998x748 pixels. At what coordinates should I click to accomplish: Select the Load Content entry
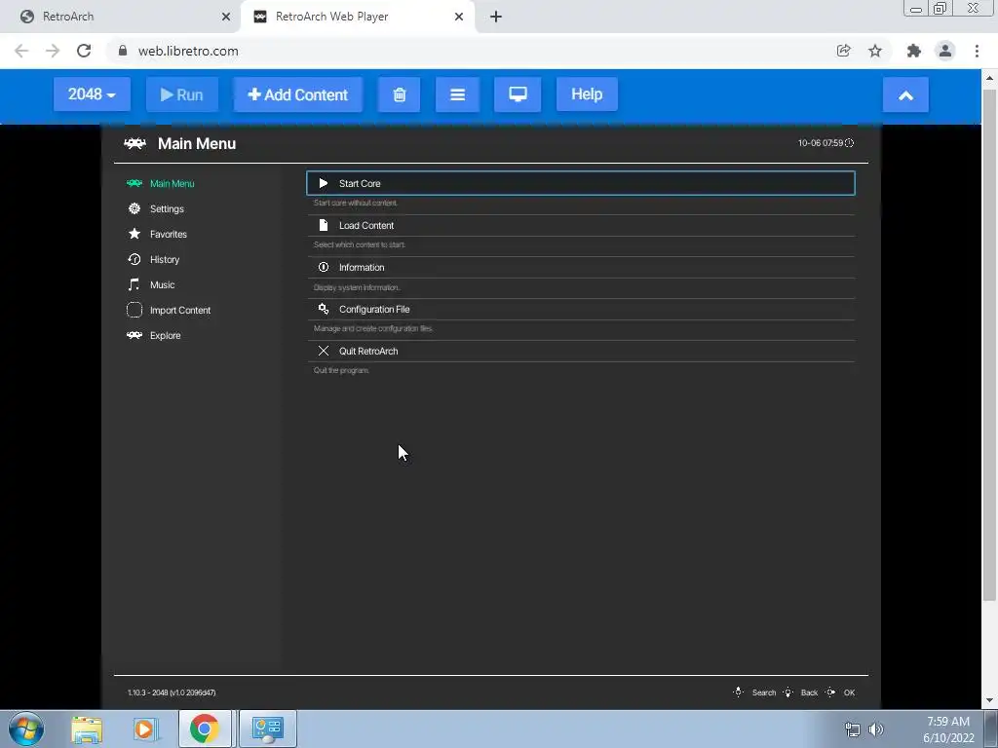point(581,225)
